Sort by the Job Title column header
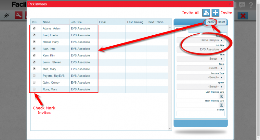Viewport: 260px width, 140px height. [84, 22]
